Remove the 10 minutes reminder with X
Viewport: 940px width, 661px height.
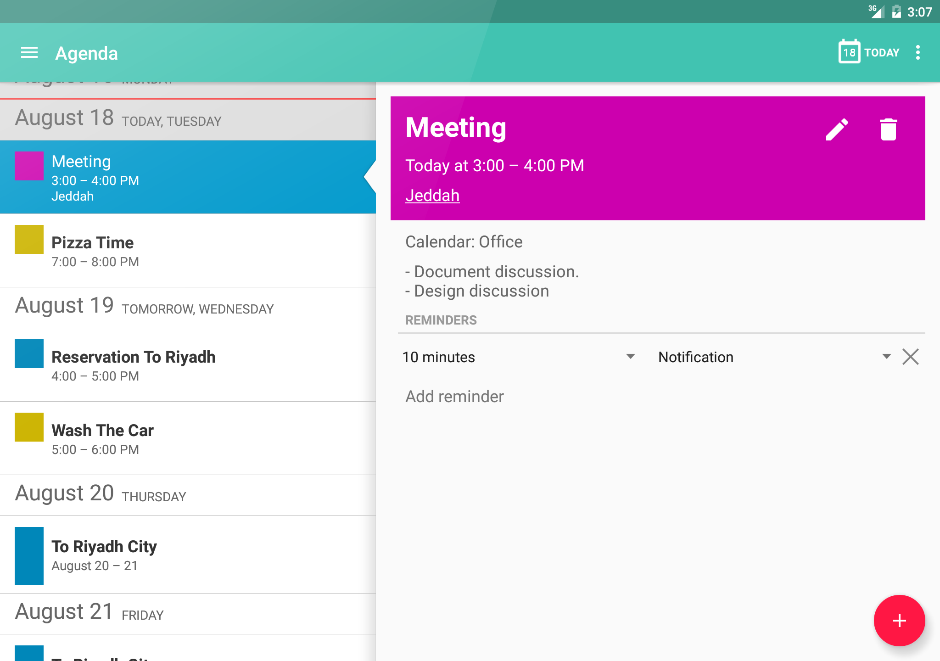point(910,357)
